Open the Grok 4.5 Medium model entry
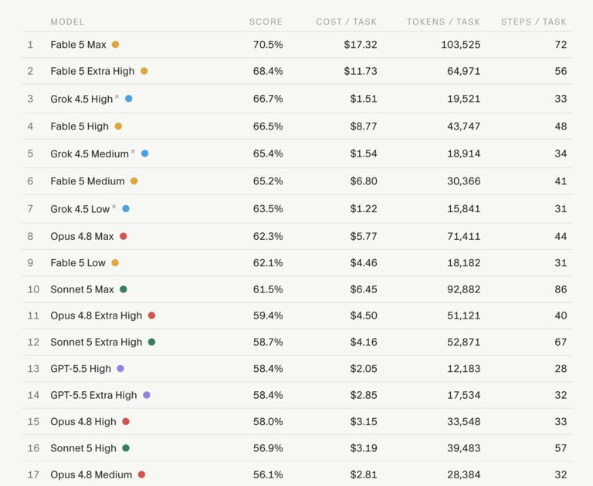 click(x=90, y=154)
